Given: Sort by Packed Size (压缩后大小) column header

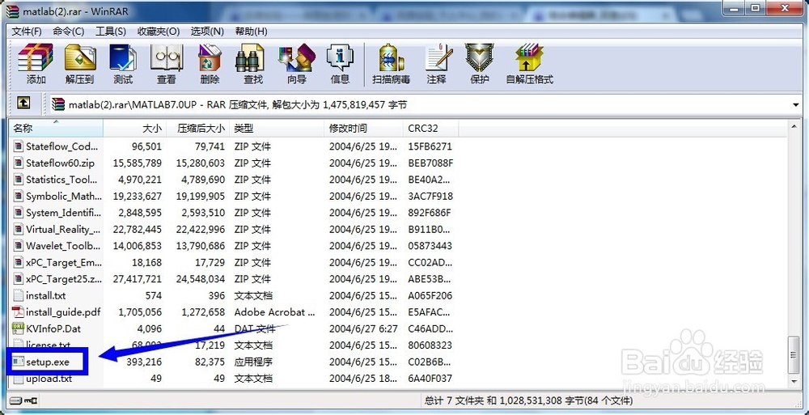Looking at the screenshot, I should (199, 128).
